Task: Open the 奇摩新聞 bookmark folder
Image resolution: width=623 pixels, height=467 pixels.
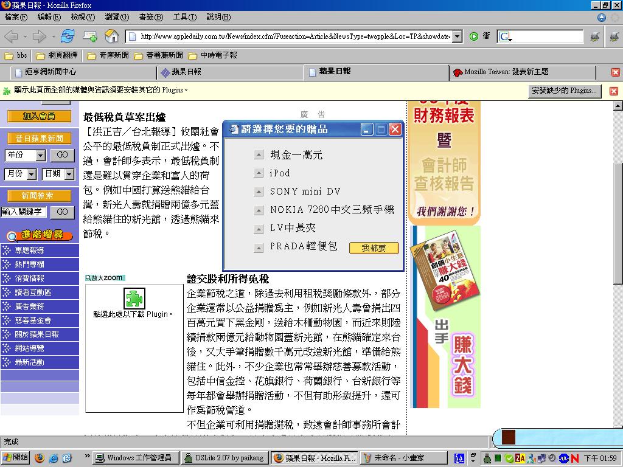Action: click(x=108, y=55)
